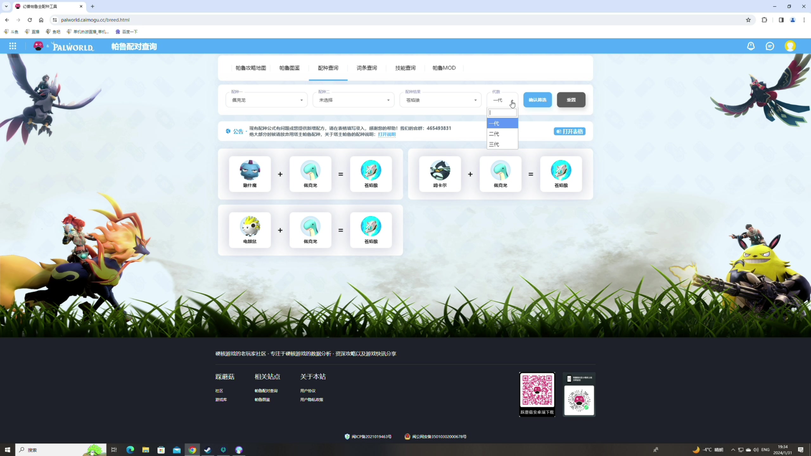Select the 瞅什魔 pal card
Image resolution: width=811 pixels, height=456 pixels.
click(x=250, y=174)
